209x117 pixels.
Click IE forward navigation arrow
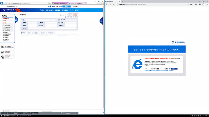click(5, 3)
